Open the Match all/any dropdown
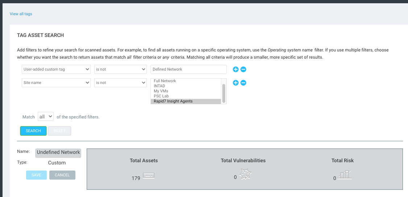The image size is (408, 197). click(46, 117)
